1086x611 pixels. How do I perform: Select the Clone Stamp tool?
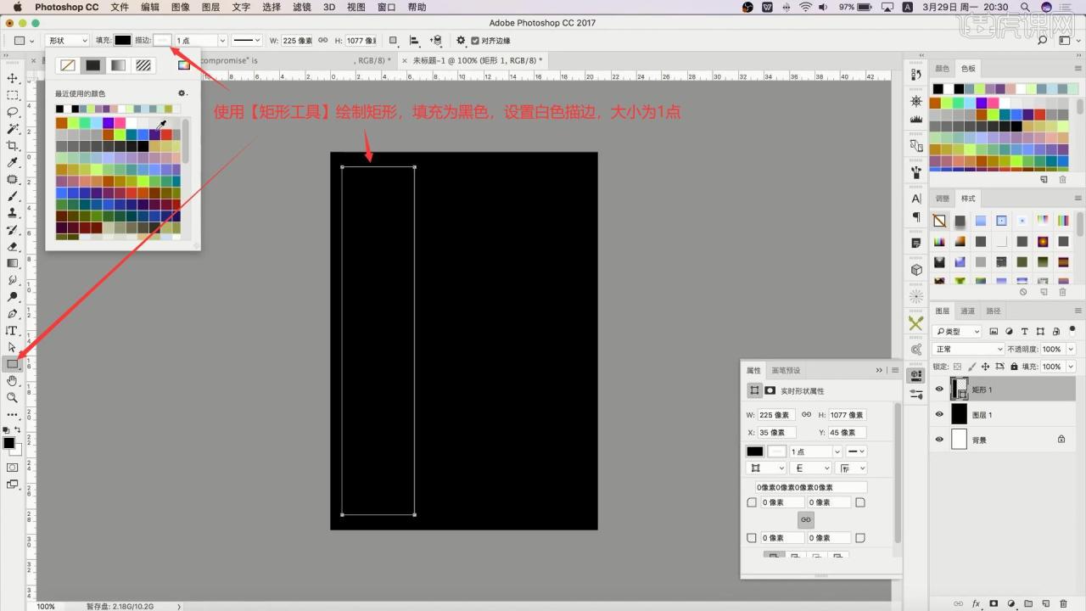[13, 213]
